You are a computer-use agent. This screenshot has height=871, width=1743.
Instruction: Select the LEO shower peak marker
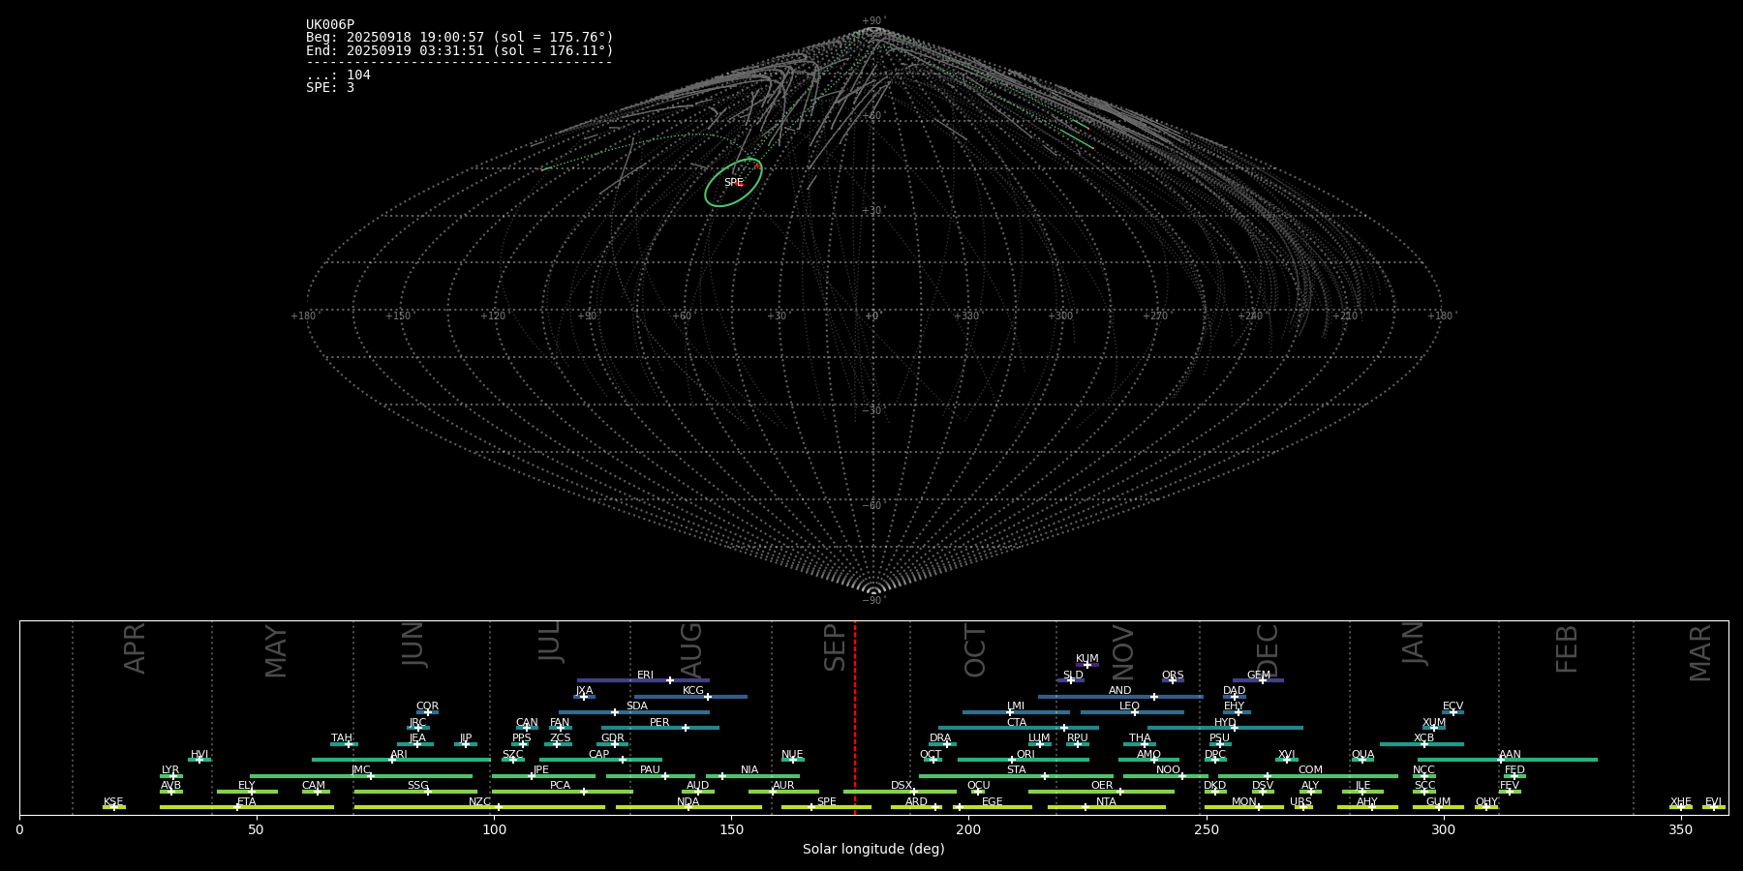pos(1135,712)
